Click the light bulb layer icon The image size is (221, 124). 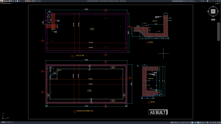pos(26,1)
